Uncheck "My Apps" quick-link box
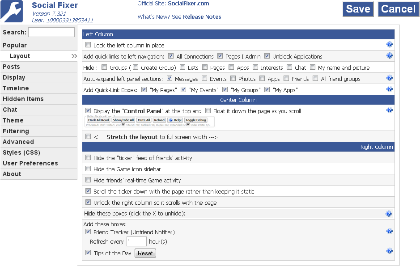The image size is (420, 266). 267,89
